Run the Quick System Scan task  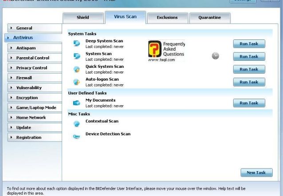pos(249,69)
